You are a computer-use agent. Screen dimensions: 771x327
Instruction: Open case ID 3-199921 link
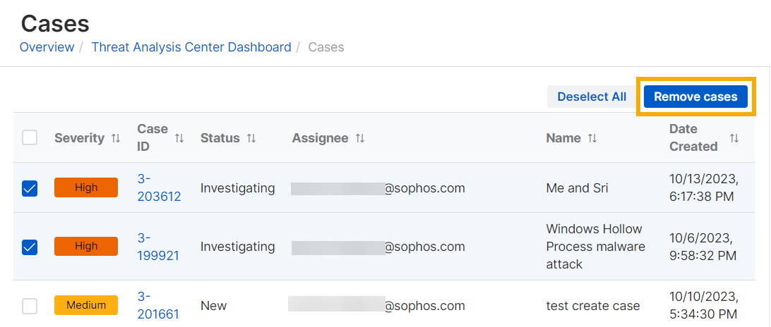158,247
